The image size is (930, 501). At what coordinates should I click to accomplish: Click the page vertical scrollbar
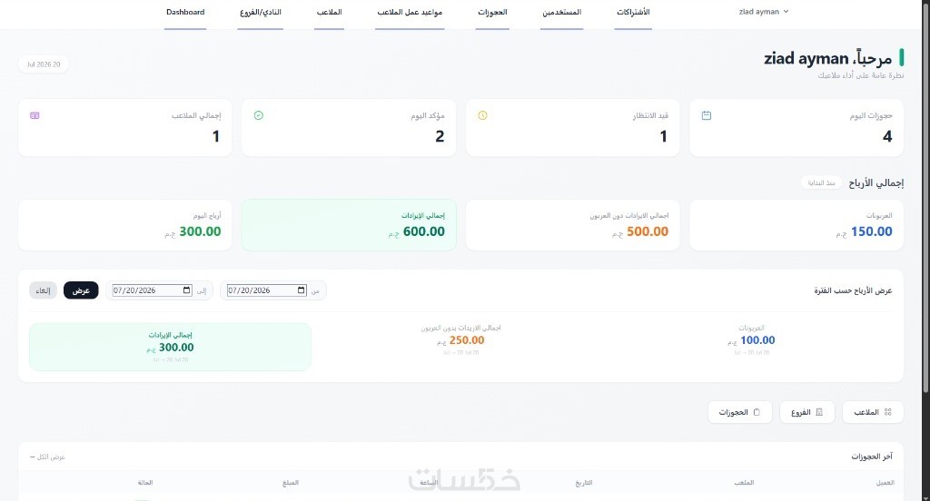(925, 196)
